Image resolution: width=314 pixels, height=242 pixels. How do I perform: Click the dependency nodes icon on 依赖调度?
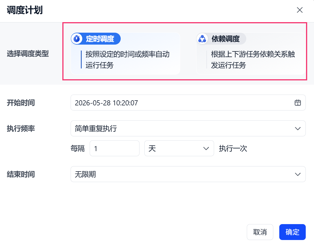tap(202, 39)
